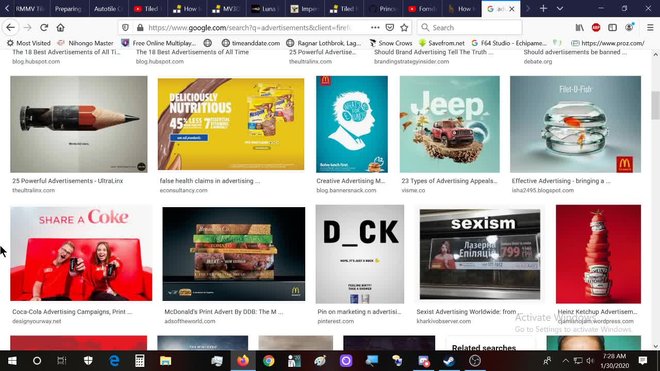Screen dimensions: 660x371
Task: Open Firefox account menu
Action: pos(629,27)
